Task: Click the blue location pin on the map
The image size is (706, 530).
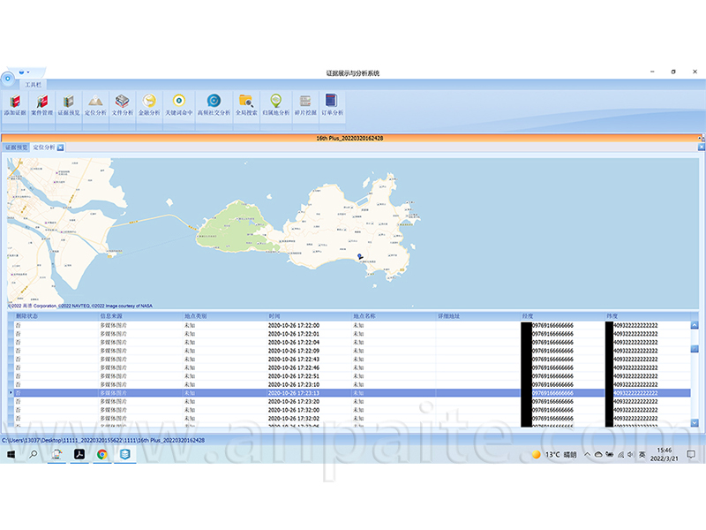Action: pyautogui.click(x=359, y=257)
